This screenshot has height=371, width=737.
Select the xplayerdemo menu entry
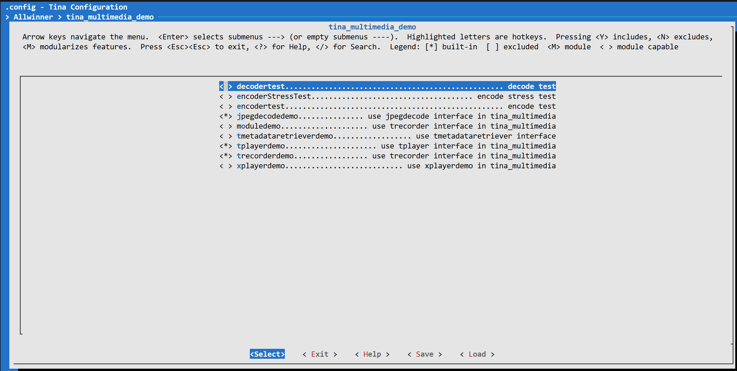(261, 166)
